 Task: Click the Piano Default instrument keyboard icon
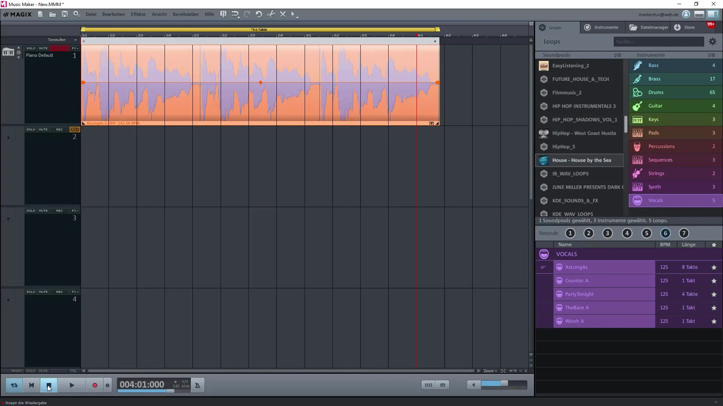pyautogui.click(x=8, y=52)
